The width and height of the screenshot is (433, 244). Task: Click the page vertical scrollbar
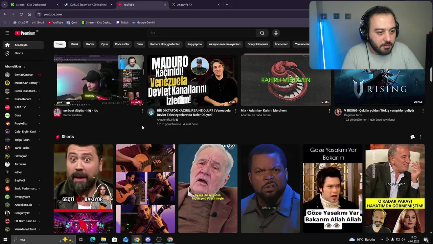click(431, 75)
